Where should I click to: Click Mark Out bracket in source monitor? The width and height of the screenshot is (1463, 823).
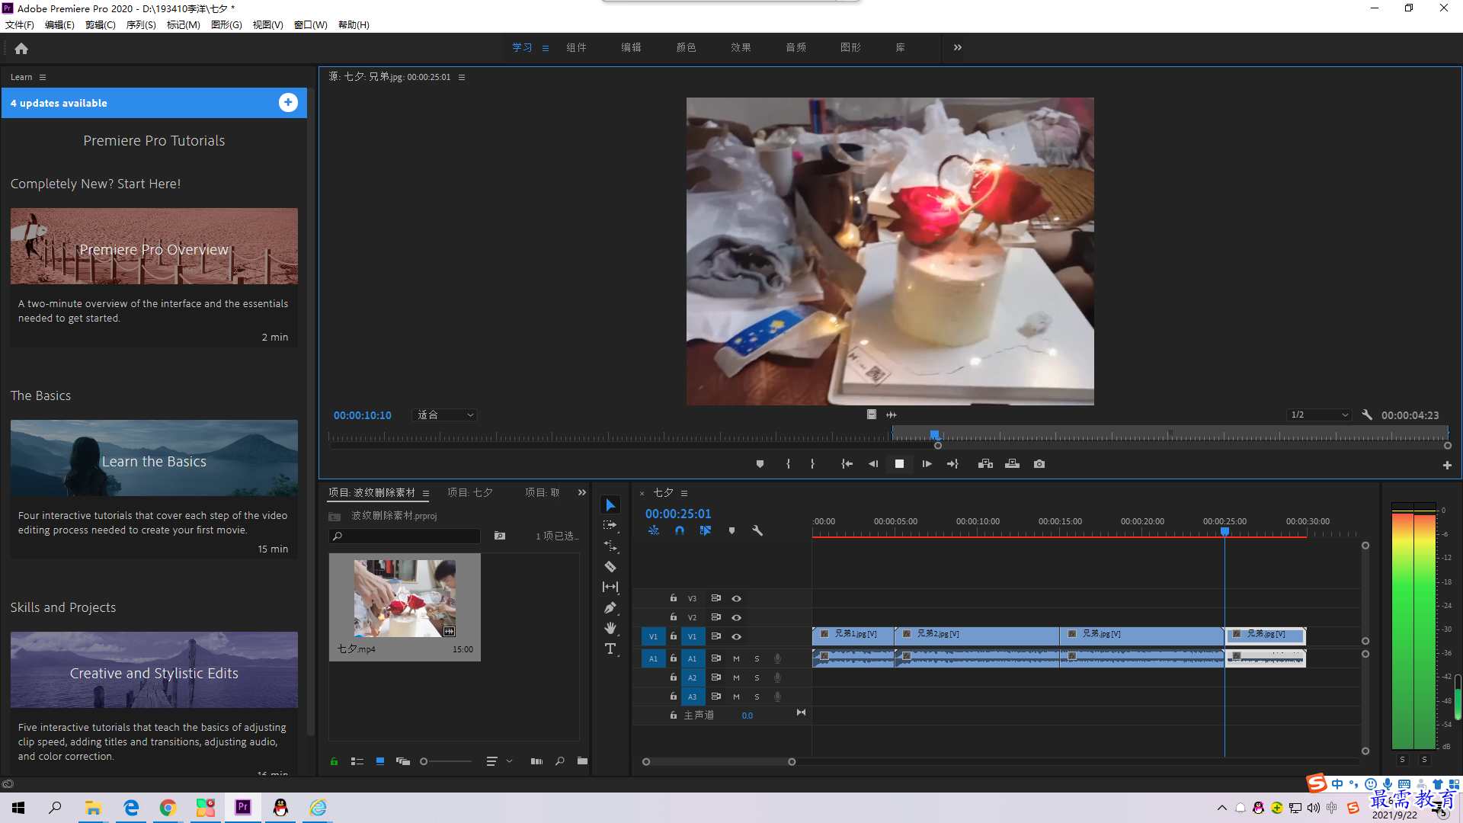pos(812,464)
